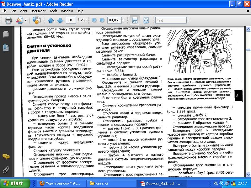Show the Bookmarks panel in sidebar
This screenshot has height=188, width=251.
[6, 48]
